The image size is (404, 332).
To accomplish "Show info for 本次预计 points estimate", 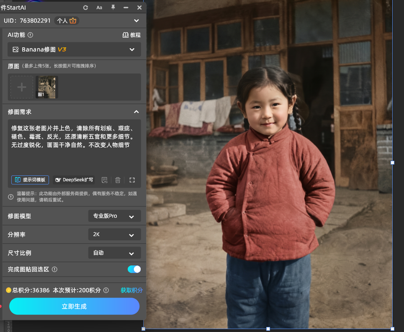I will click(x=106, y=290).
